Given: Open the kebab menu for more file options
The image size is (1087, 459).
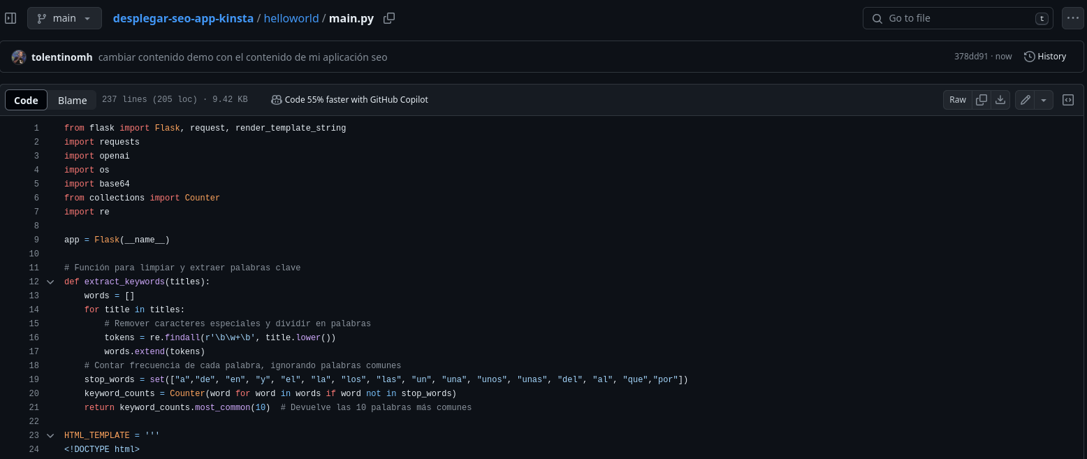Looking at the screenshot, I should coord(1073,18).
